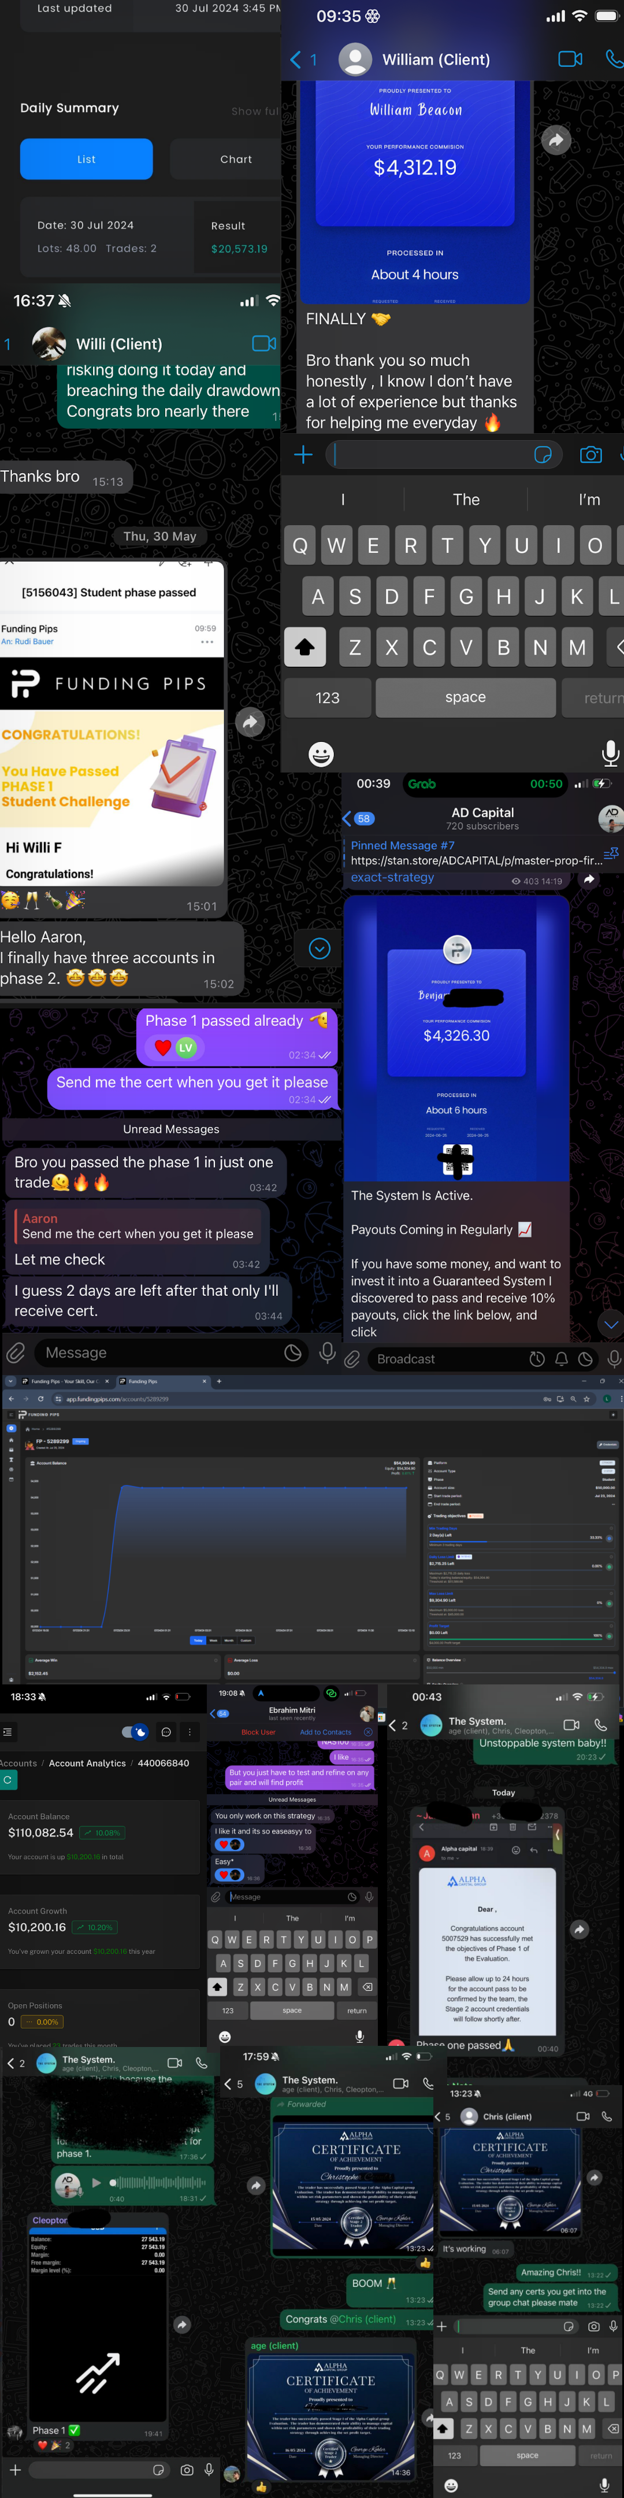Jump to bottom of AD Capital channel chevron

(611, 1324)
